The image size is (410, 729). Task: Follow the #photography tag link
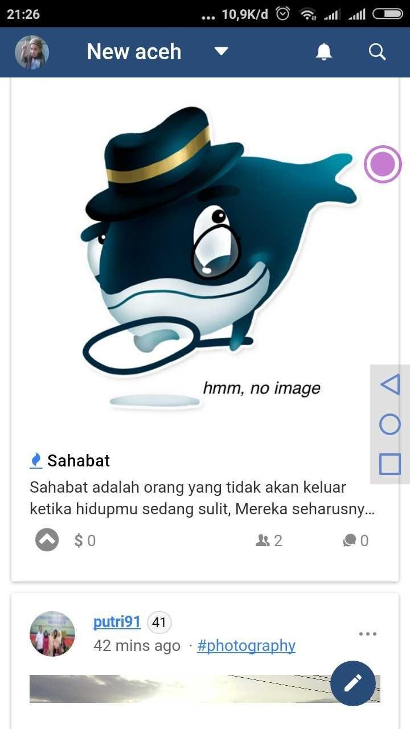point(246,646)
